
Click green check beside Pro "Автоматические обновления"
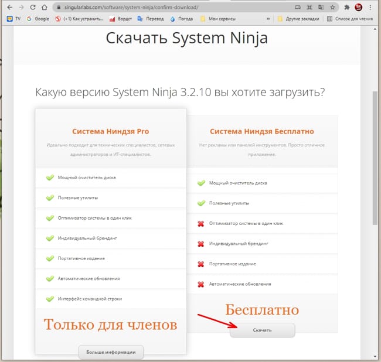[50, 278]
